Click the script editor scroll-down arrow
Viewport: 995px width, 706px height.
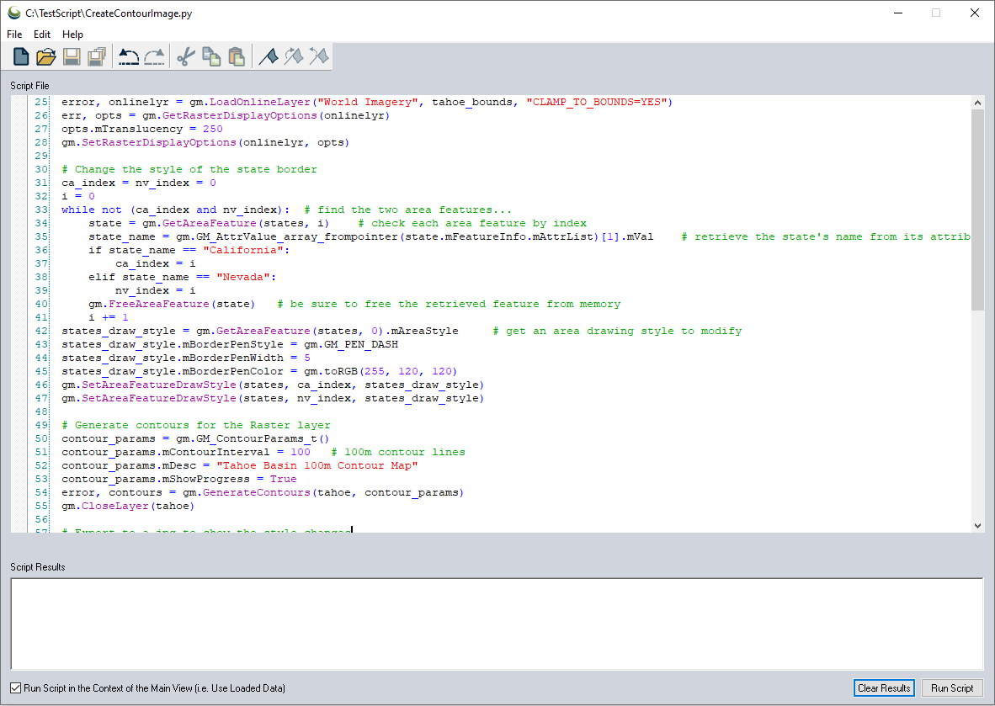977,525
